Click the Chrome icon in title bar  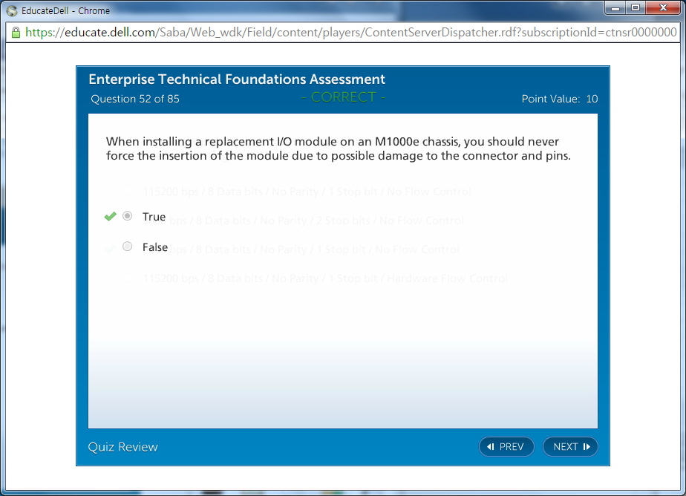click(x=12, y=11)
